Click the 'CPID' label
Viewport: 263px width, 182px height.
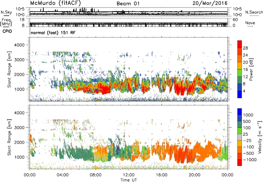tap(7, 31)
